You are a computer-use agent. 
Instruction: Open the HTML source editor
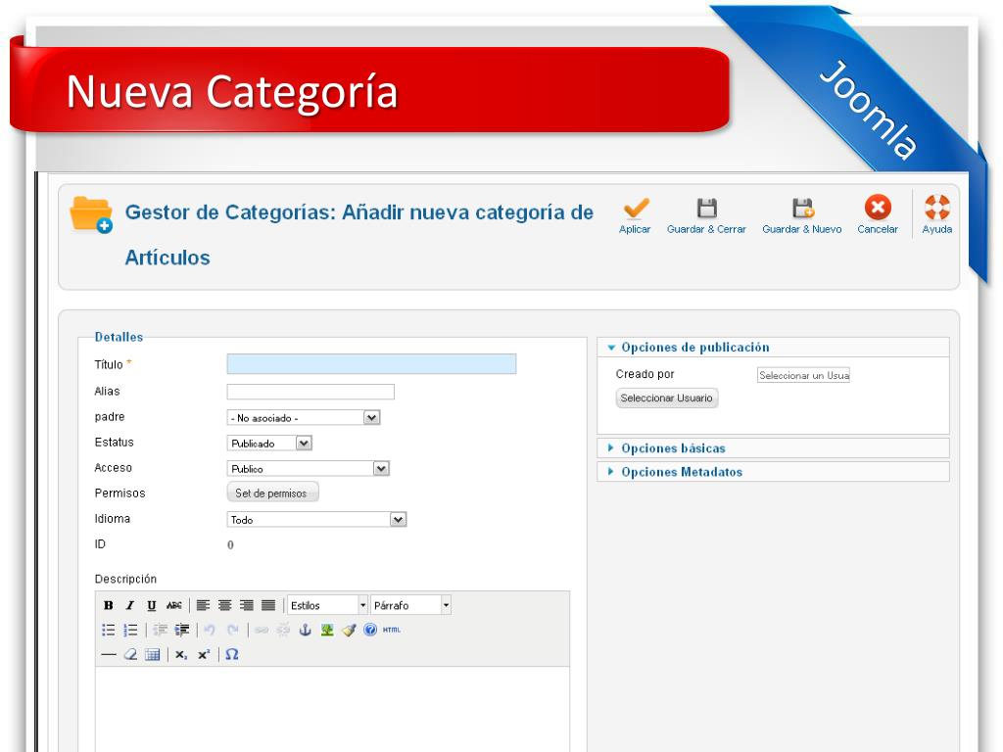[392, 630]
